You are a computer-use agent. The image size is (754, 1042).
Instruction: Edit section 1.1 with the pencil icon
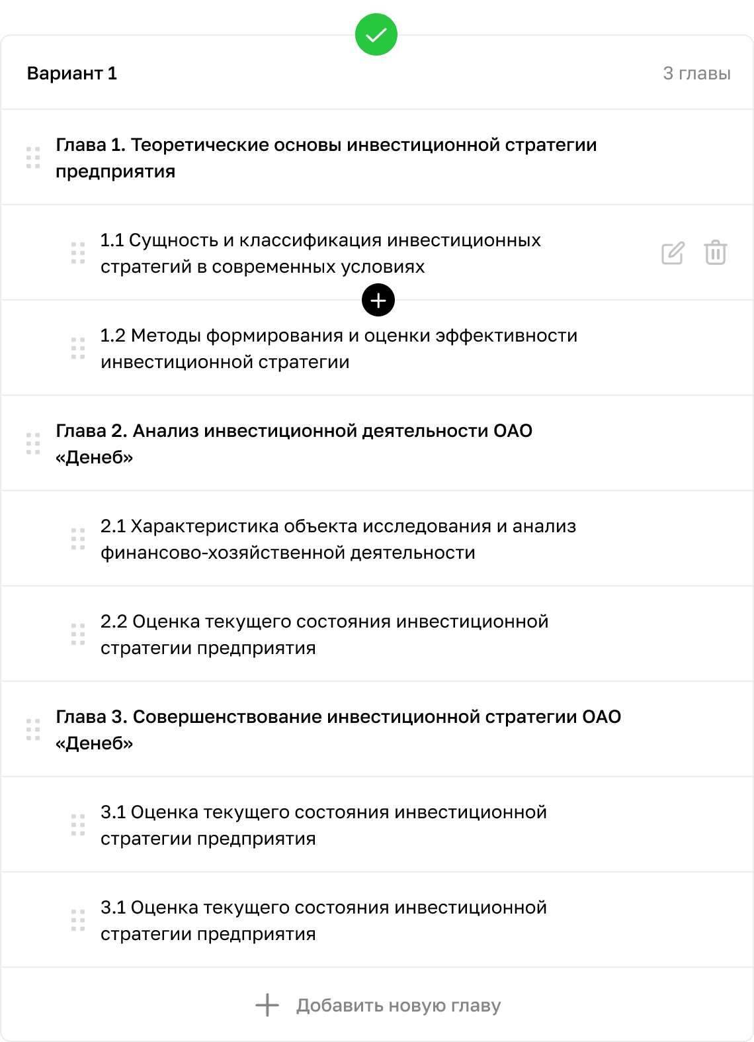(x=673, y=253)
